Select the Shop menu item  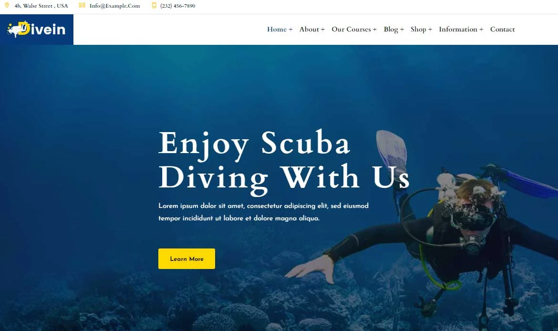coord(419,30)
